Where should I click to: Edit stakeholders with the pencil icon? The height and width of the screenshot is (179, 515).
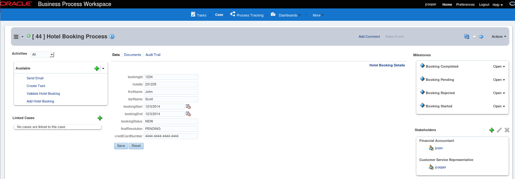pyautogui.click(x=499, y=130)
